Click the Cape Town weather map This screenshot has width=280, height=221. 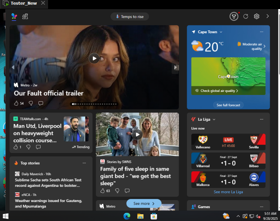pyautogui.click(x=228, y=72)
